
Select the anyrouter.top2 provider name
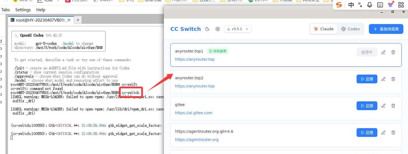[189, 78]
